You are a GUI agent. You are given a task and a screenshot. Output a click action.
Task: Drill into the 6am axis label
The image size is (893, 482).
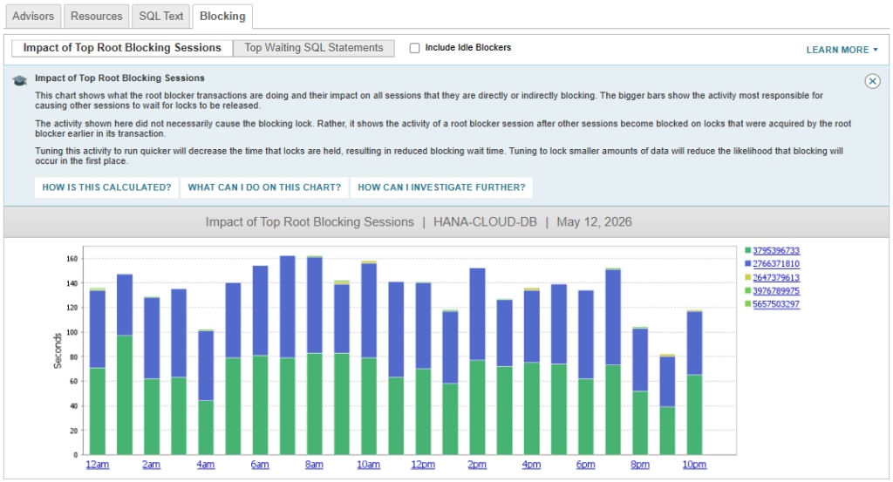[x=260, y=465]
